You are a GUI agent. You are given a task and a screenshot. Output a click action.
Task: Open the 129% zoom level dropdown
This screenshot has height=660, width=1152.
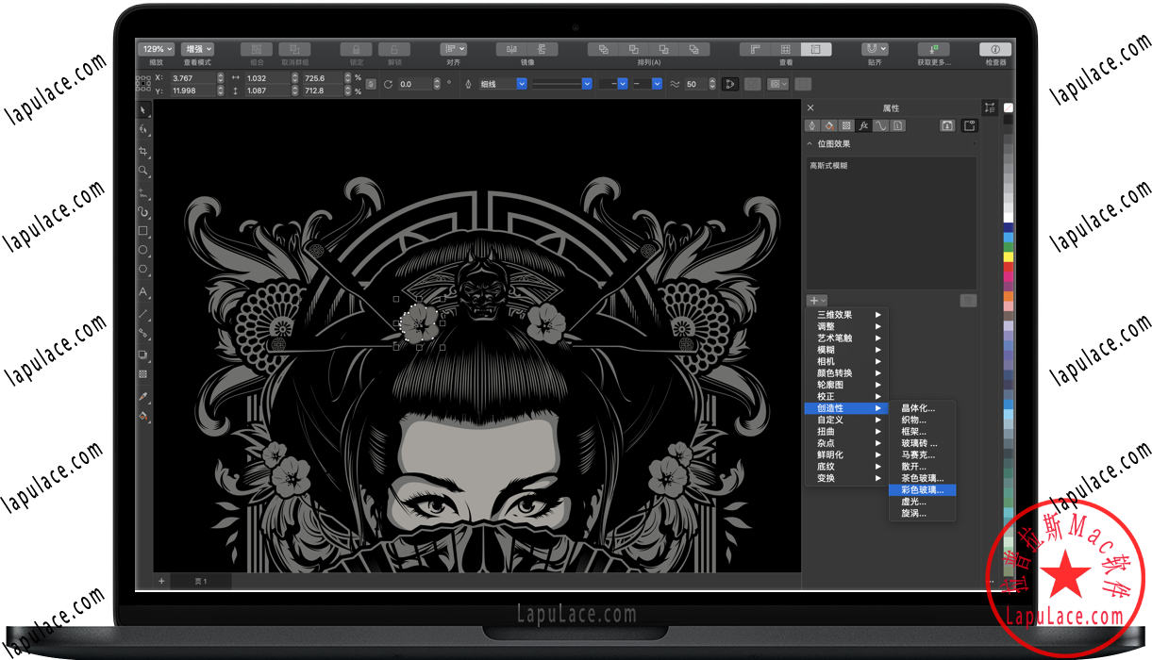pos(157,49)
